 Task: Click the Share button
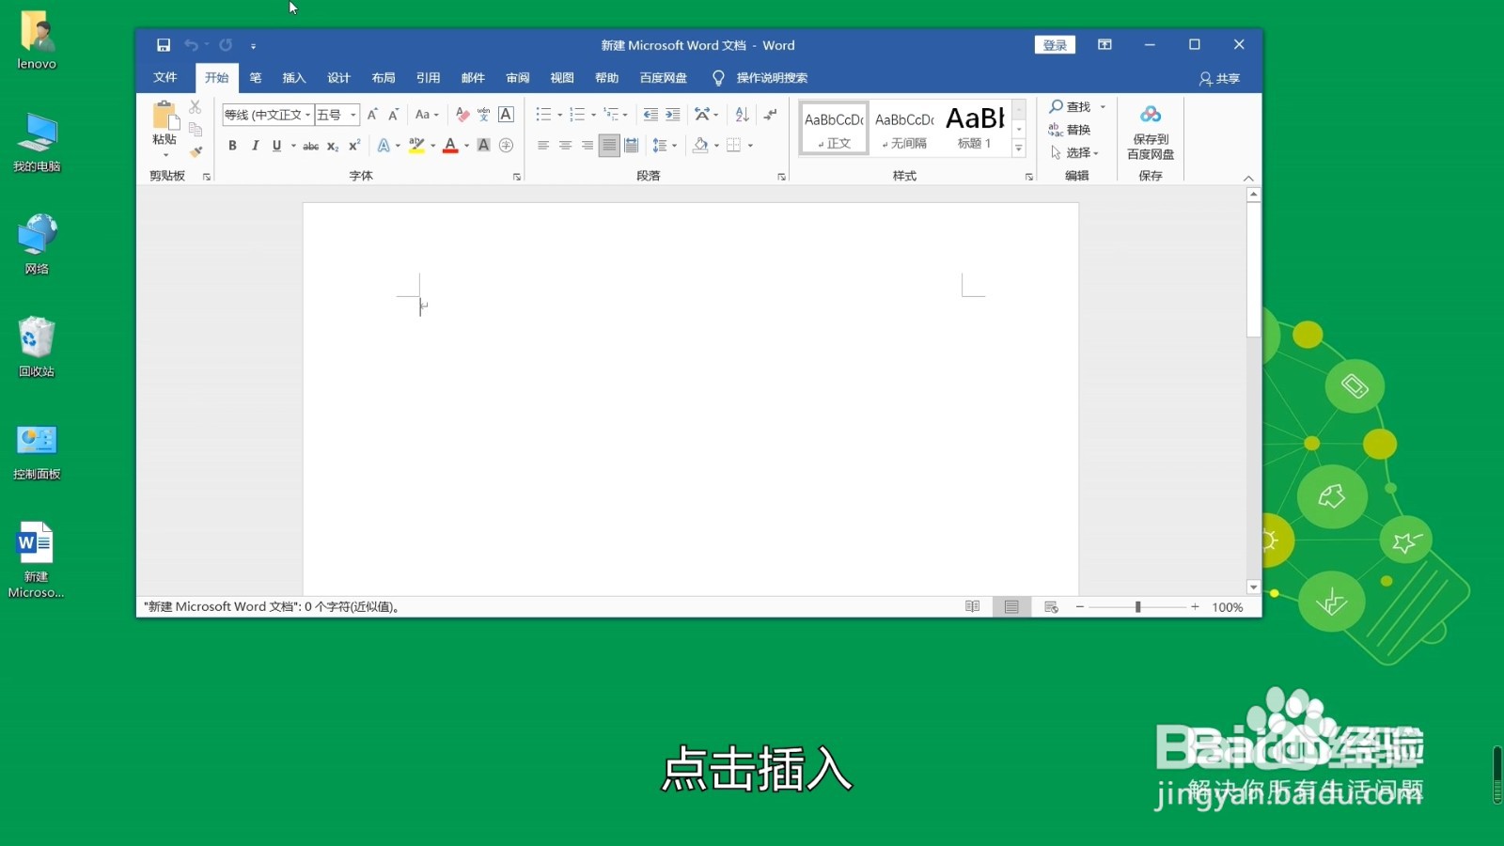point(1219,79)
